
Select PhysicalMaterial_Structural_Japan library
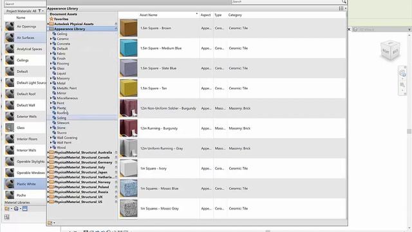(80, 172)
